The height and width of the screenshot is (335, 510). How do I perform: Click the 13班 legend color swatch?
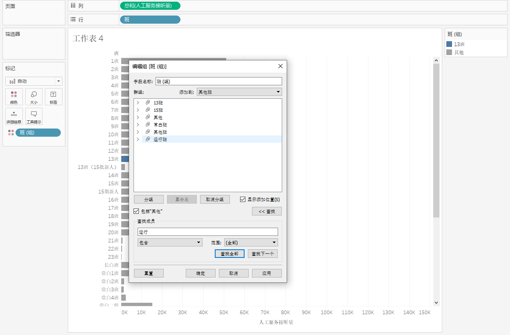tap(449, 44)
